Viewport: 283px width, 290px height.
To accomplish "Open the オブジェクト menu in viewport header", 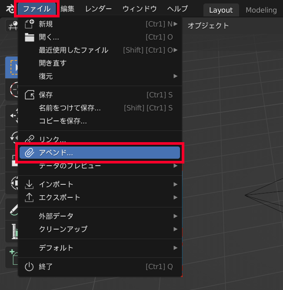I will [x=208, y=26].
